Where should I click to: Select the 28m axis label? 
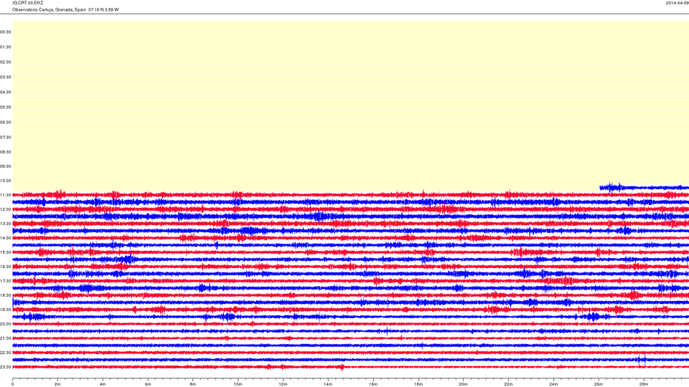(643, 384)
